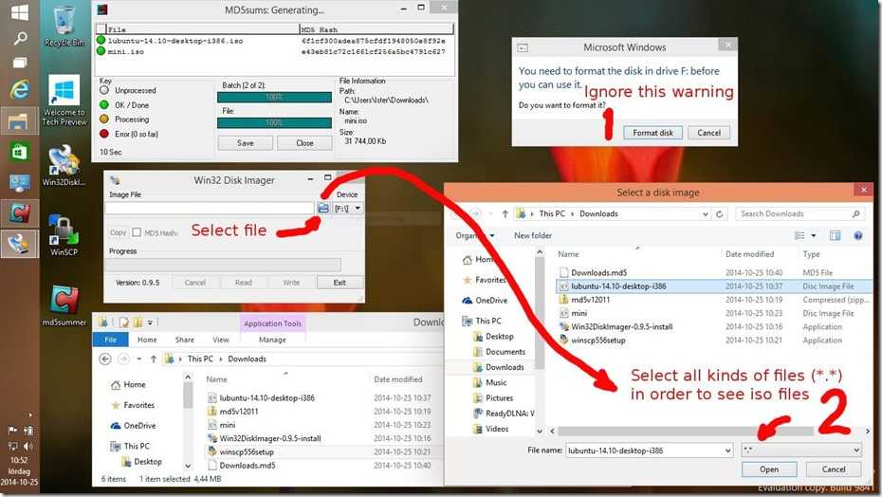Image resolution: width=882 pixels, height=497 pixels.
Task: Toggle MD5 Hash checkbox in Win32 Disk Imager
Action: pos(137,232)
